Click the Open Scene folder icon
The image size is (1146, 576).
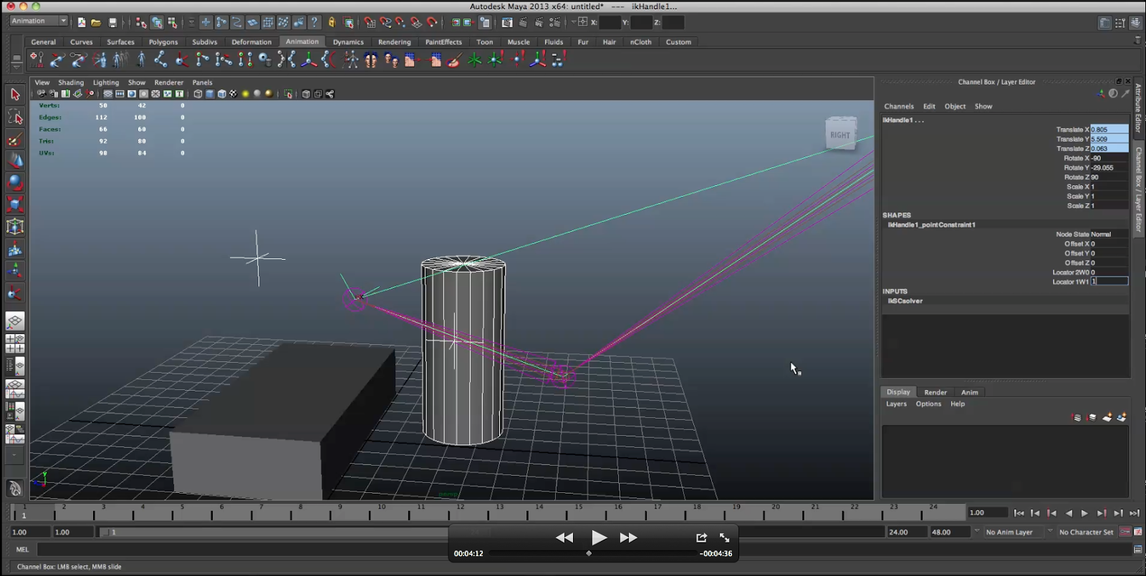(x=96, y=22)
